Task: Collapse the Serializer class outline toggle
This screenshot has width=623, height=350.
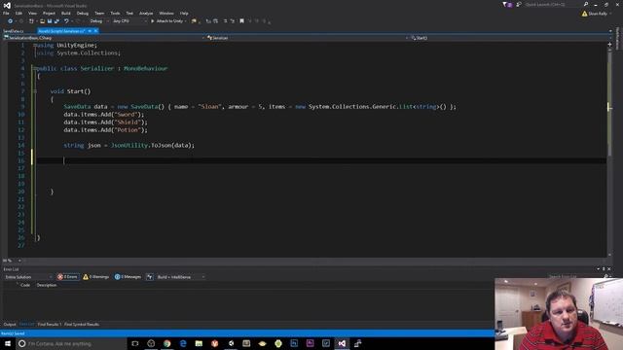Action: (x=35, y=68)
